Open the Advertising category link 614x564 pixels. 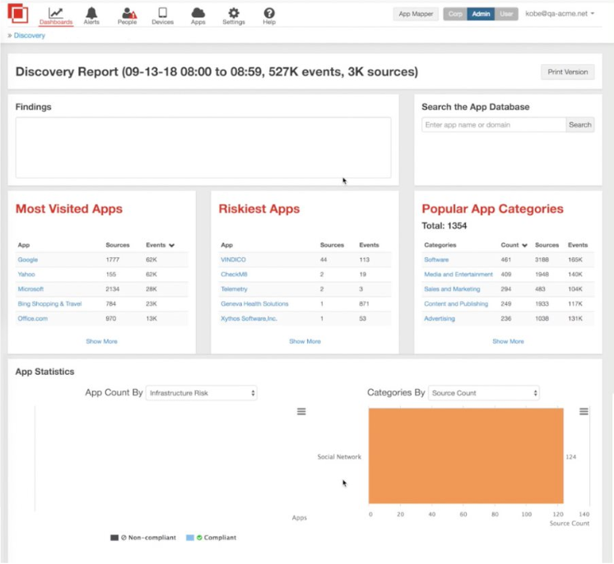[x=440, y=319]
